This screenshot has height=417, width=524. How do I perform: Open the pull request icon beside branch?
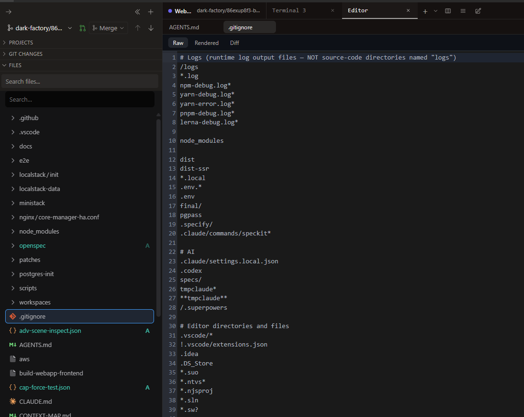[83, 28]
